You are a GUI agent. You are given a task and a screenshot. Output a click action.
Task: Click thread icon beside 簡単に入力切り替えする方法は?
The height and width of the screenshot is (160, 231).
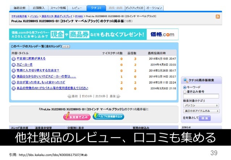tap(13, 71)
